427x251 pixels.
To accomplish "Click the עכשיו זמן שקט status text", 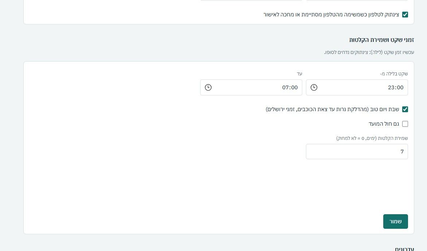I will pos(369,52).
